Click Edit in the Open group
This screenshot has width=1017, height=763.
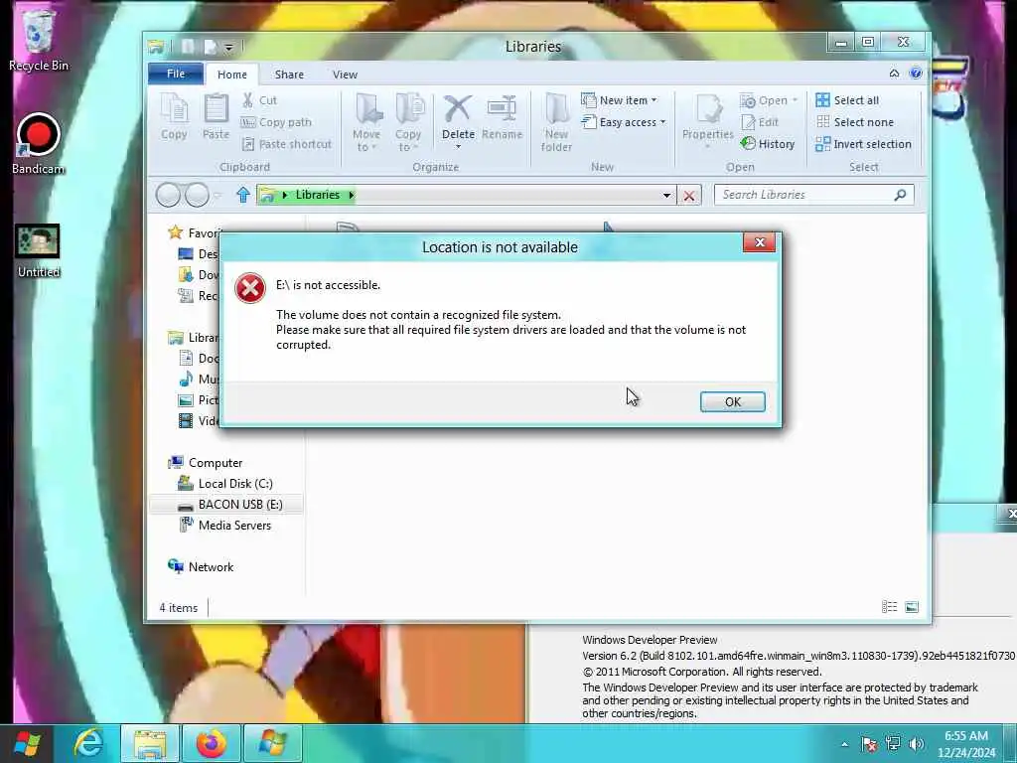point(760,122)
